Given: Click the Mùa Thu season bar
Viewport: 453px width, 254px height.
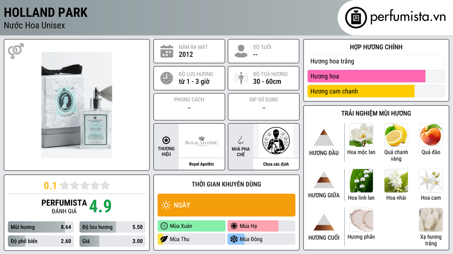Looking at the screenshot, I should 192,239.
